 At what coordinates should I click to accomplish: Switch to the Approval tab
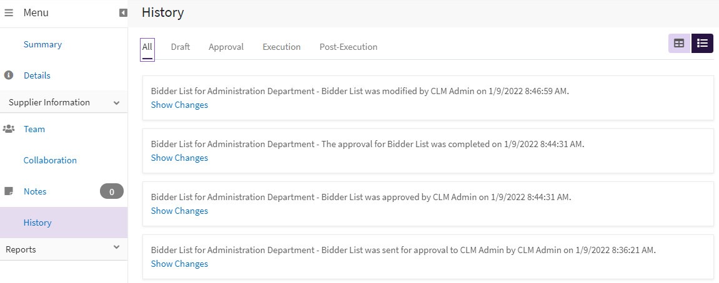click(x=226, y=47)
